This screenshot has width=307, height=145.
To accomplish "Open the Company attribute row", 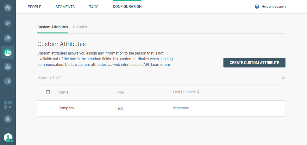I will coord(66,108).
